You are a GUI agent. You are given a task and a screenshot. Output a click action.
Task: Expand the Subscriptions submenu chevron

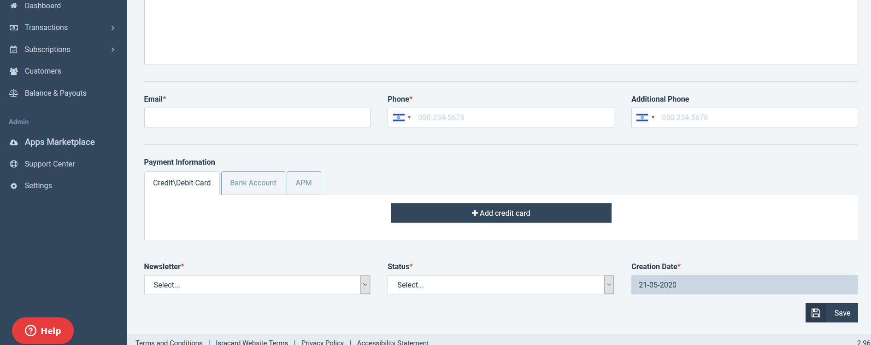click(113, 49)
